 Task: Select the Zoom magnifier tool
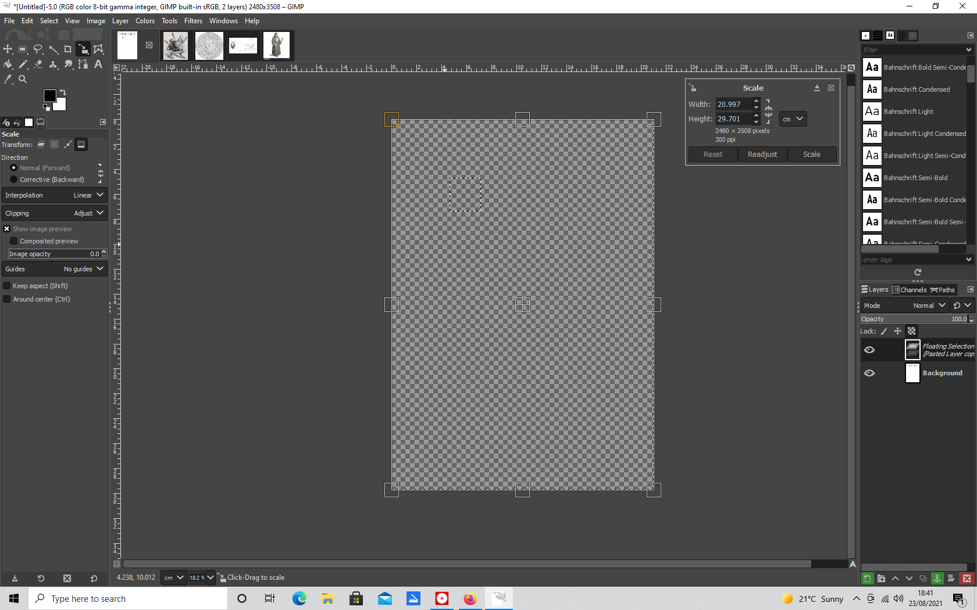tap(23, 79)
